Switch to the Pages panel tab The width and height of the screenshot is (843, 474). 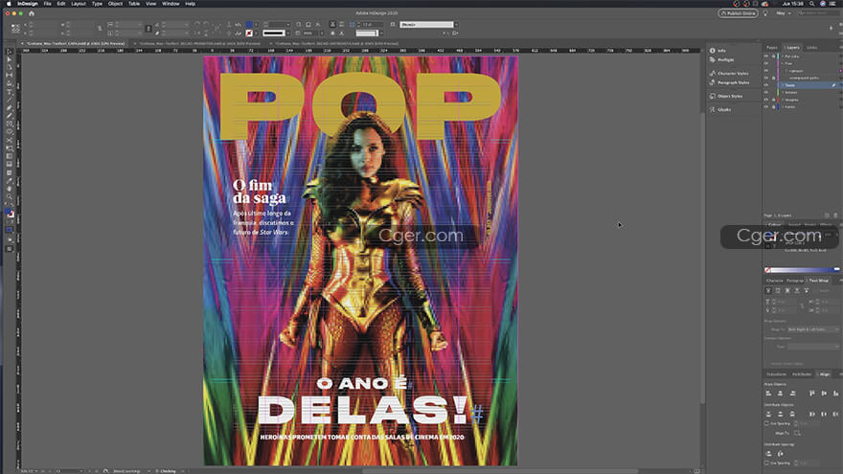tap(772, 47)
